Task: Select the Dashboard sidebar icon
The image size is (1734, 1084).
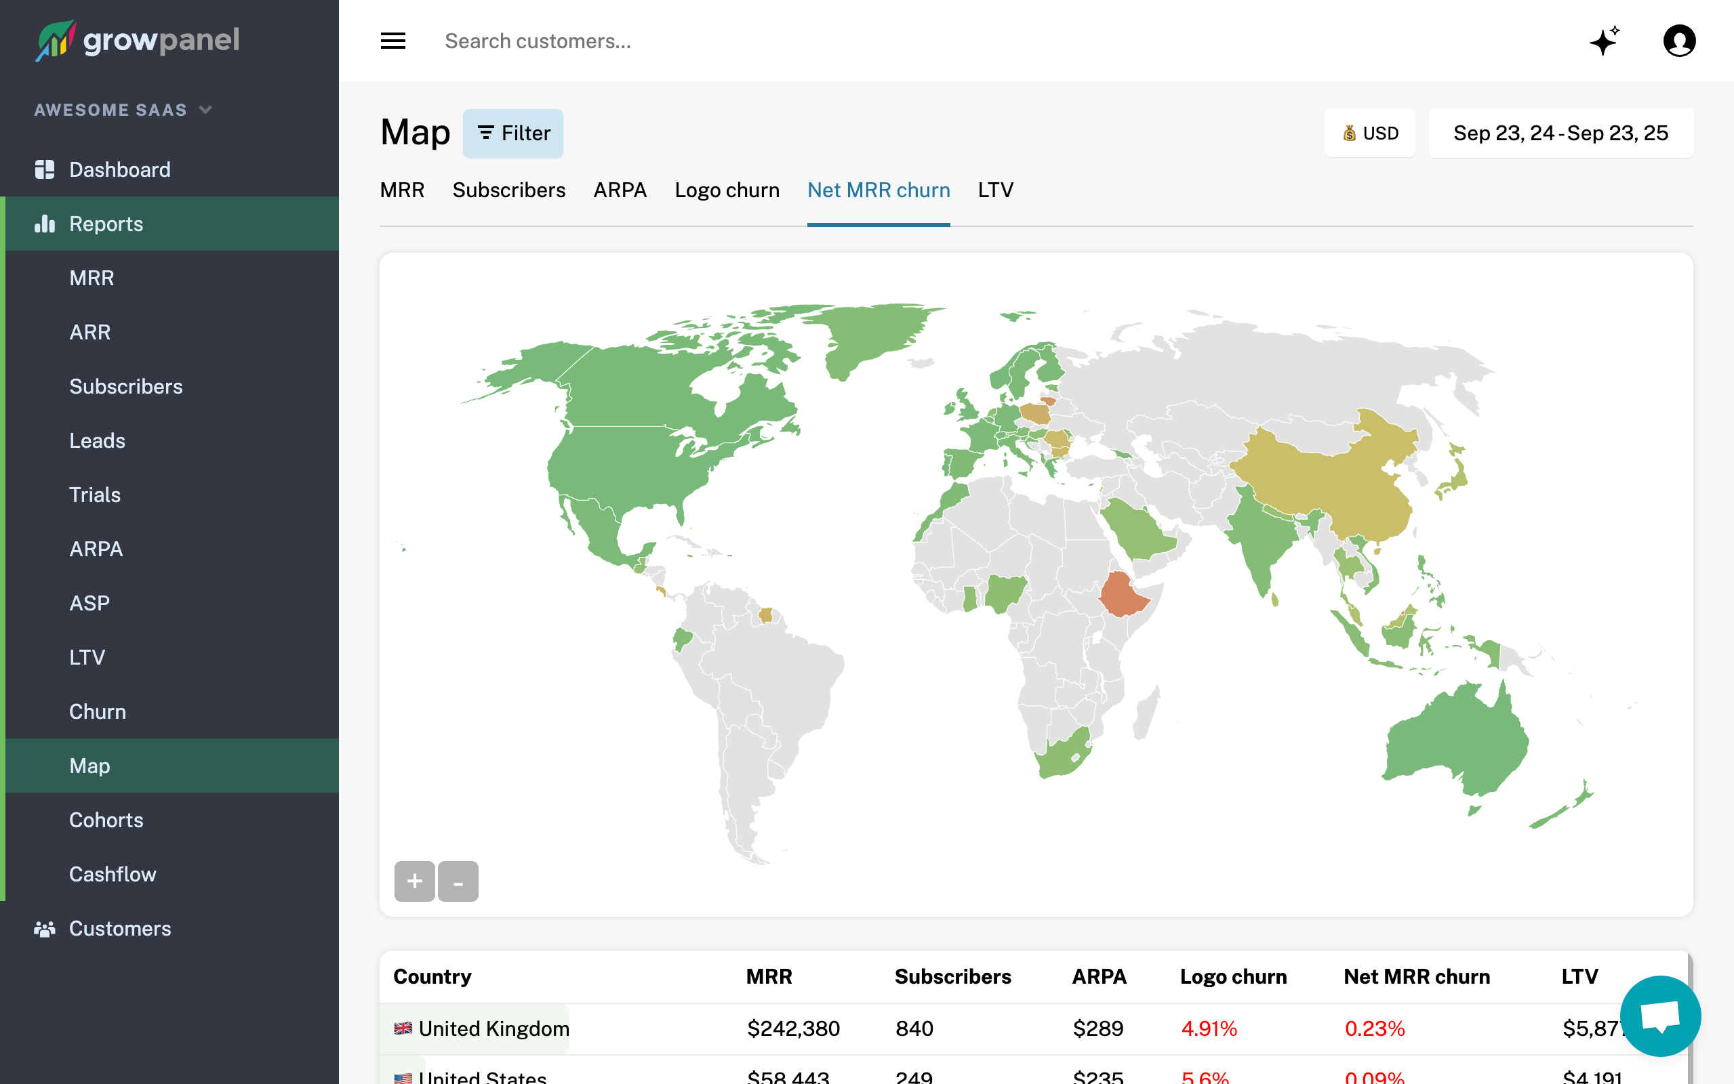Action: 45,169
